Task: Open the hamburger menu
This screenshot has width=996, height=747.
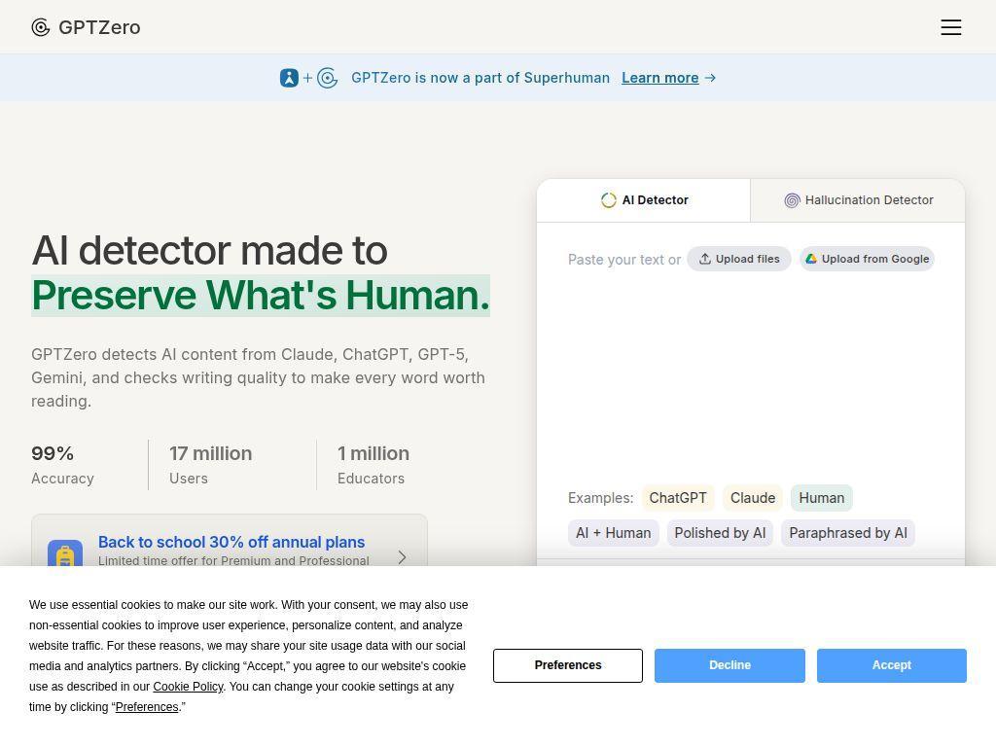Action: pos(950,27)
